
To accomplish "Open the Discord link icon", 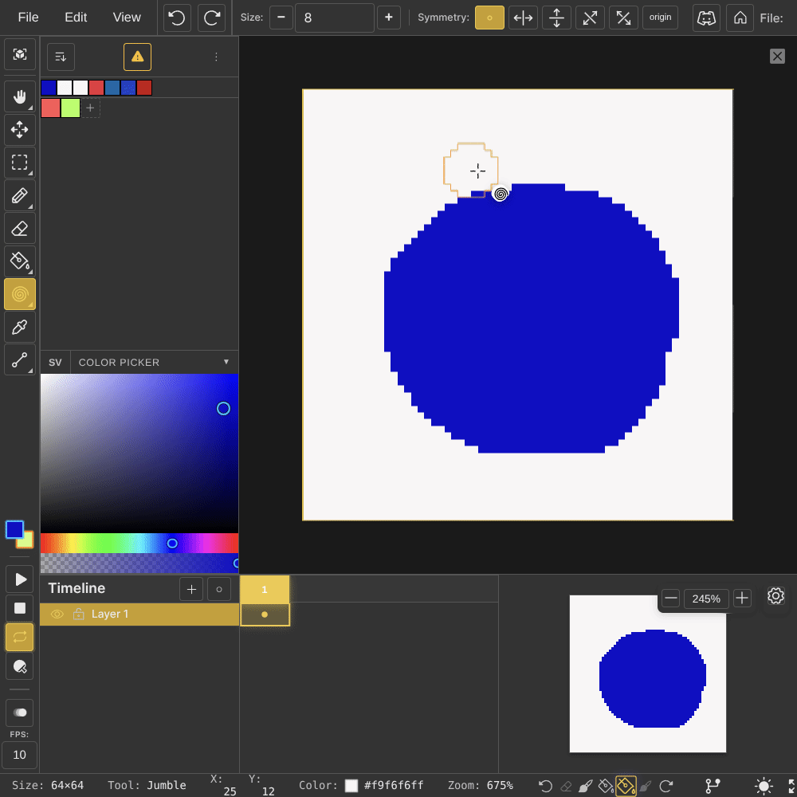I will pos(706,18).
